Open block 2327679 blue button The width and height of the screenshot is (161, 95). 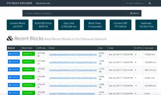(14, 54)
